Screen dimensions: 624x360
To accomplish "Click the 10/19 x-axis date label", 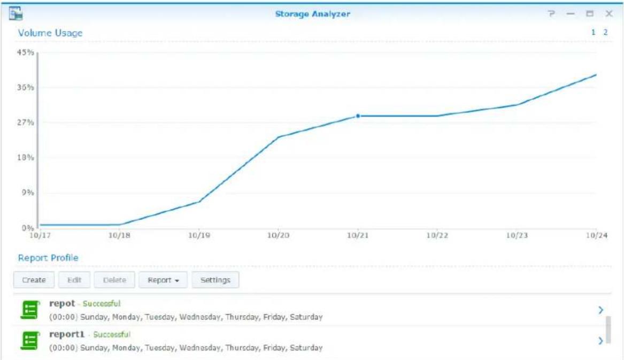I will pyautogui.click(x=199, y=235).
